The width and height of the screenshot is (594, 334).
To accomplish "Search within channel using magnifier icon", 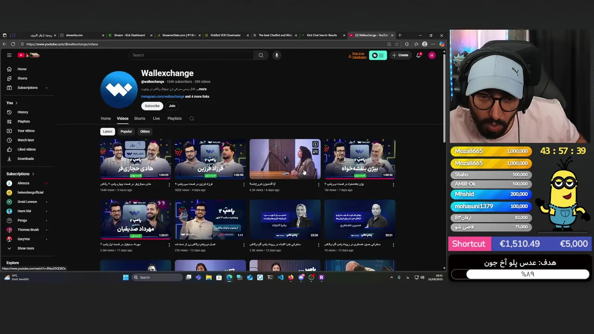I will [x=192, y=118].
